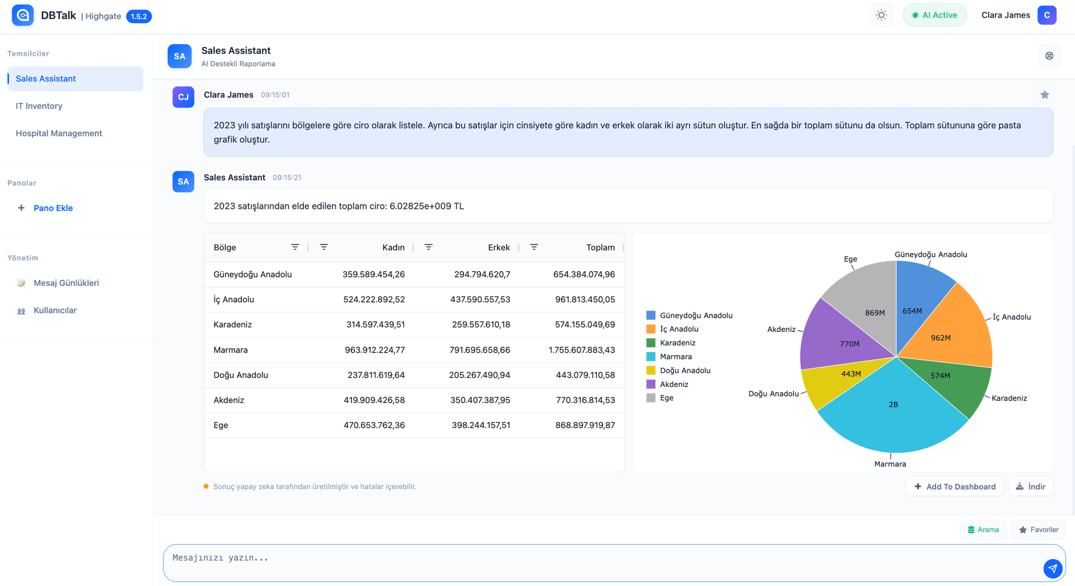
Task: Open Hospital Management assistant
Action: (59, 133)
